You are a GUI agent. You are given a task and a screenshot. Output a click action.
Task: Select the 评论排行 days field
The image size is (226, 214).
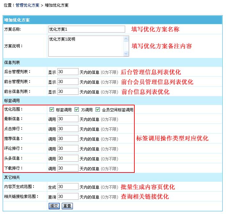68,149
